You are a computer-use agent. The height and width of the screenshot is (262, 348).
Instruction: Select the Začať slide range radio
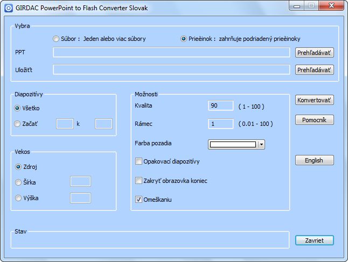pyautogui.click(x=17, y=124)
